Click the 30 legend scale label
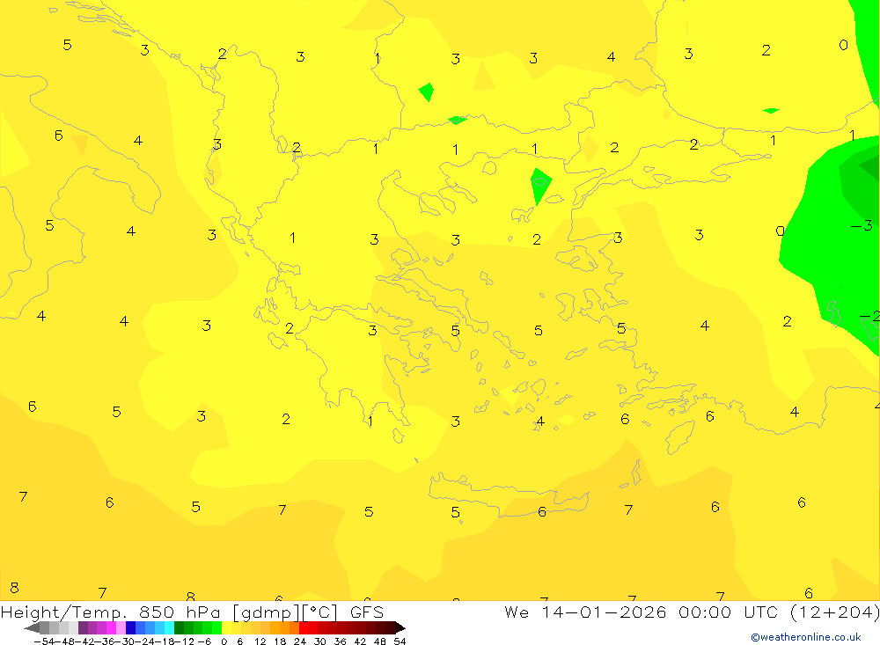 coord(320,641)
